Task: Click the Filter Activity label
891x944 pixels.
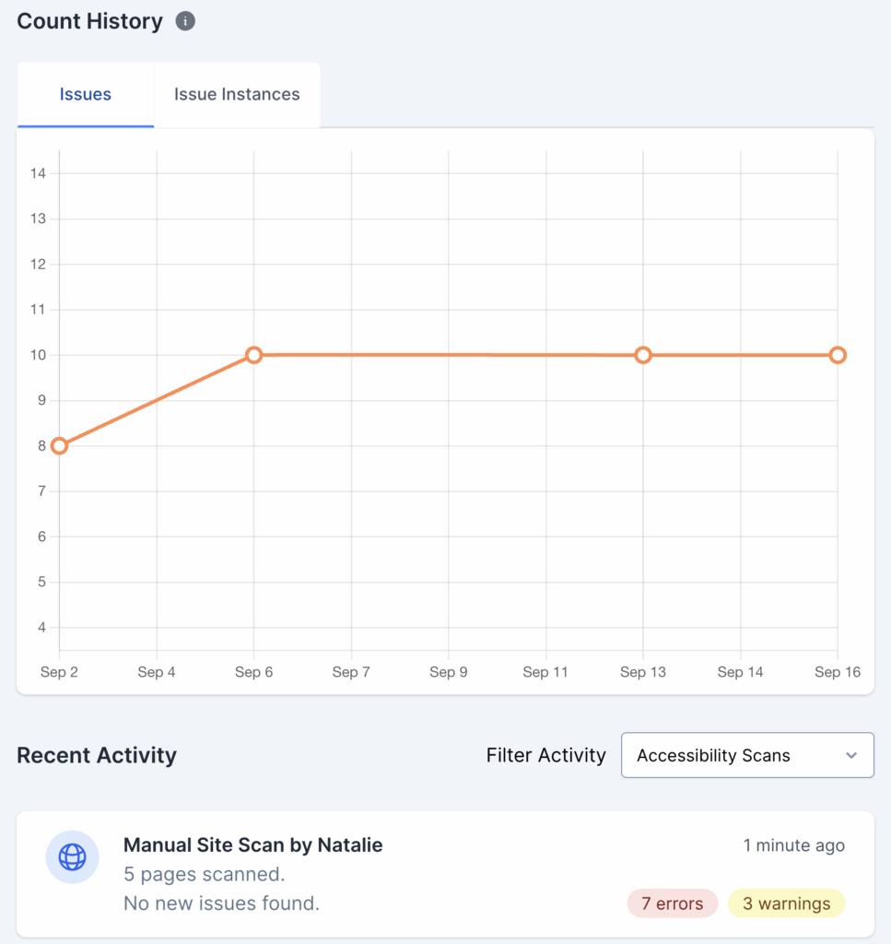Action: coord(545,756)
